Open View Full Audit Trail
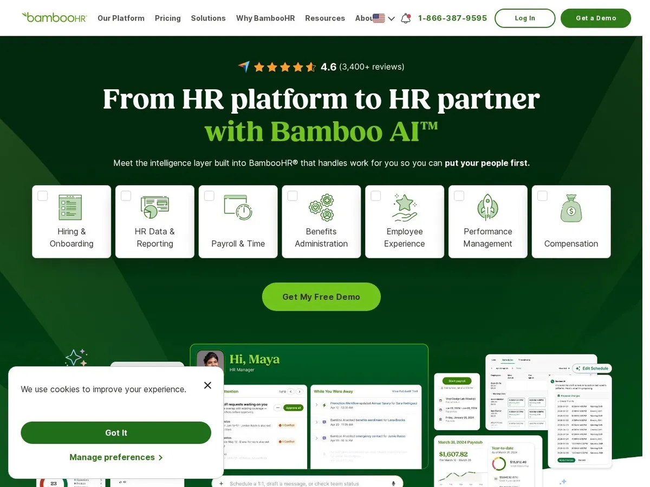 pyautogui.click(x=405, y=391)
